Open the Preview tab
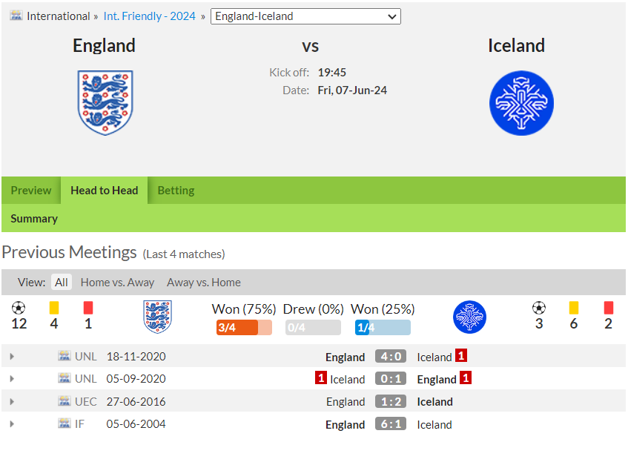The image size is (628, 465). pos(31,191)
